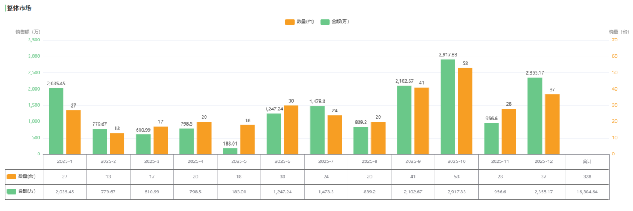Click the 2,917.83 data label above the bar
This screenshot has width=633, height=211.
(448, 54)
